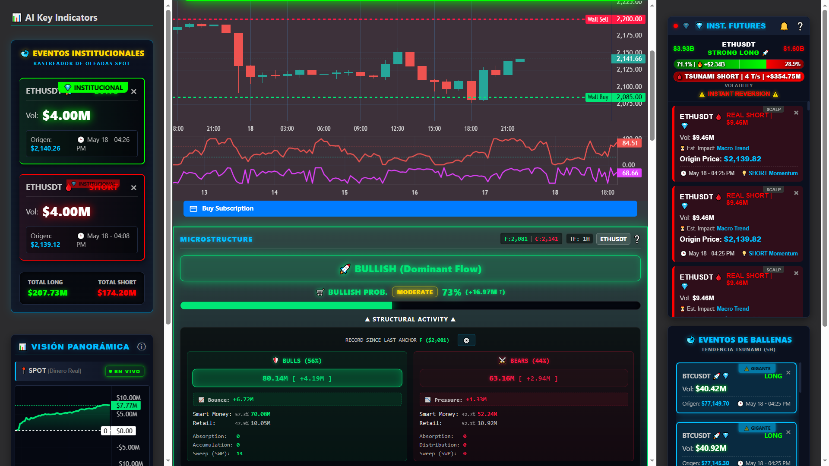
Task: Collapse the STRUCTURAL ACTIVITY section
Action: pos(410,319)
